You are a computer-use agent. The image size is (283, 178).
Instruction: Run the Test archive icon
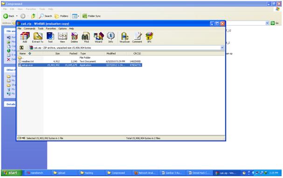[x=50, y=38]
